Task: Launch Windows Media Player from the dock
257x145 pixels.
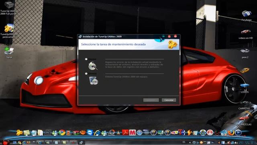Action: pyautogui.click(x=238, y=133)
